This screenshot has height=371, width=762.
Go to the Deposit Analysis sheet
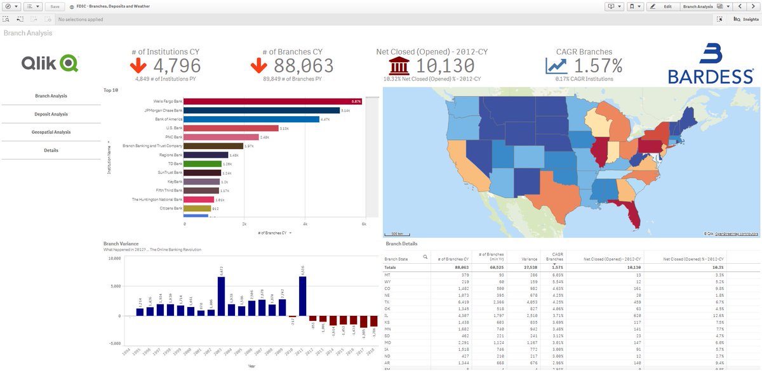pyautogui.click(x=51, y=114)
